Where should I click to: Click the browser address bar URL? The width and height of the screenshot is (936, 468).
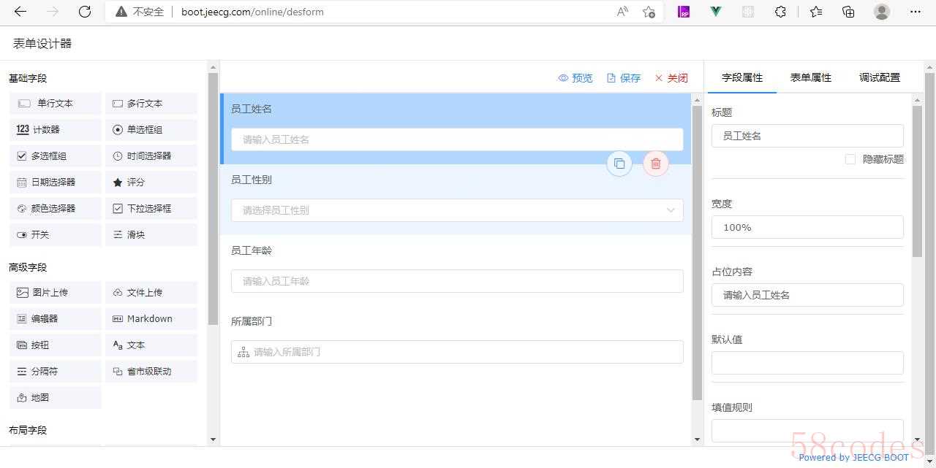(x=252, y=12)
